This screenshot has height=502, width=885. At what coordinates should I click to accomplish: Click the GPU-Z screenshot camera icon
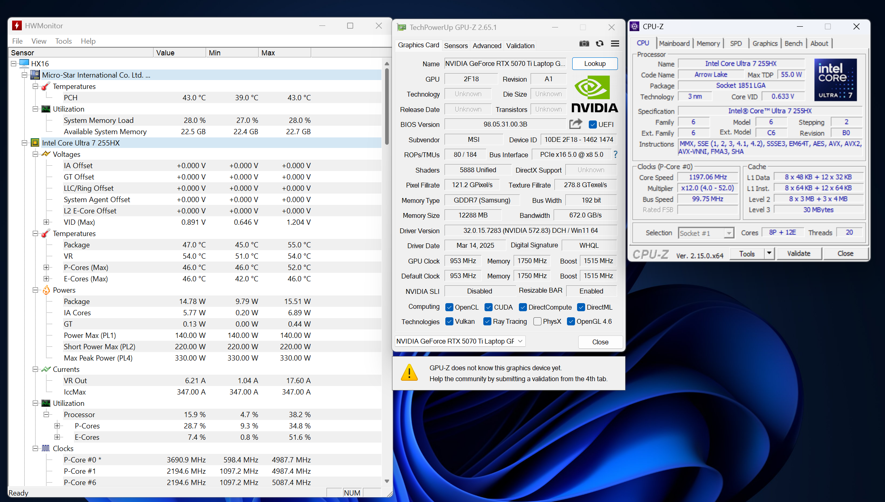coord(584,44)
